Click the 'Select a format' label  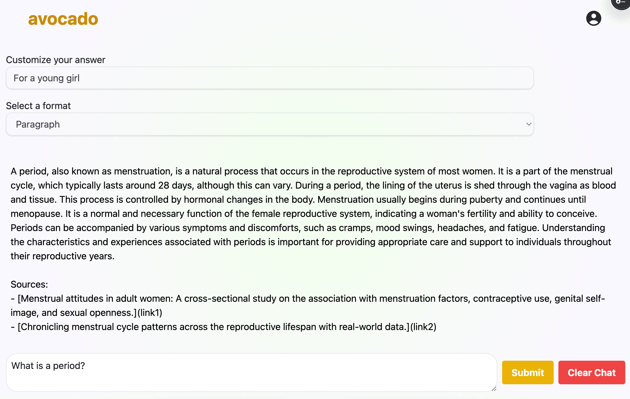click(38, 106)
